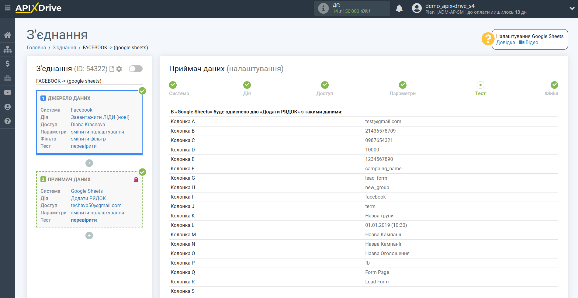The width and height of the screenshot is (578, 298).
Task: Open the home sidebar icon
Action: click(8, 35)
